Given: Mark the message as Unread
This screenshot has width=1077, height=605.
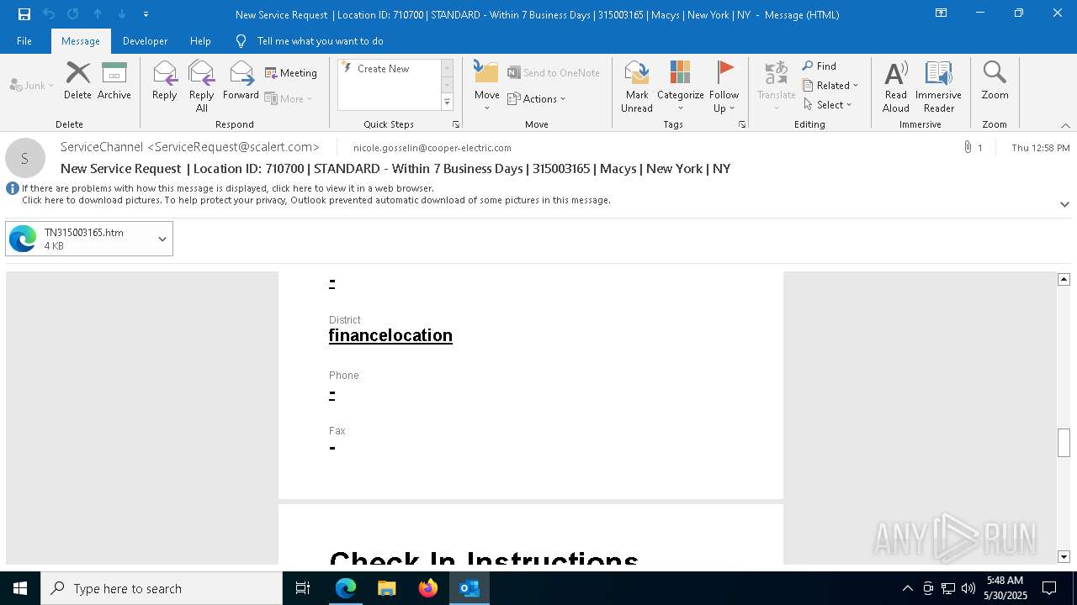Looking at the screenshot, I should click(637, 87).
